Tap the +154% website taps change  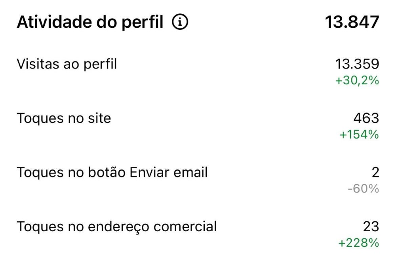coord(359,135)
